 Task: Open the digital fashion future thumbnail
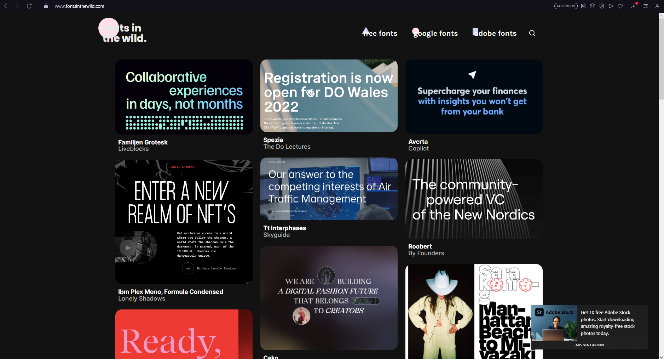(329, 298)
